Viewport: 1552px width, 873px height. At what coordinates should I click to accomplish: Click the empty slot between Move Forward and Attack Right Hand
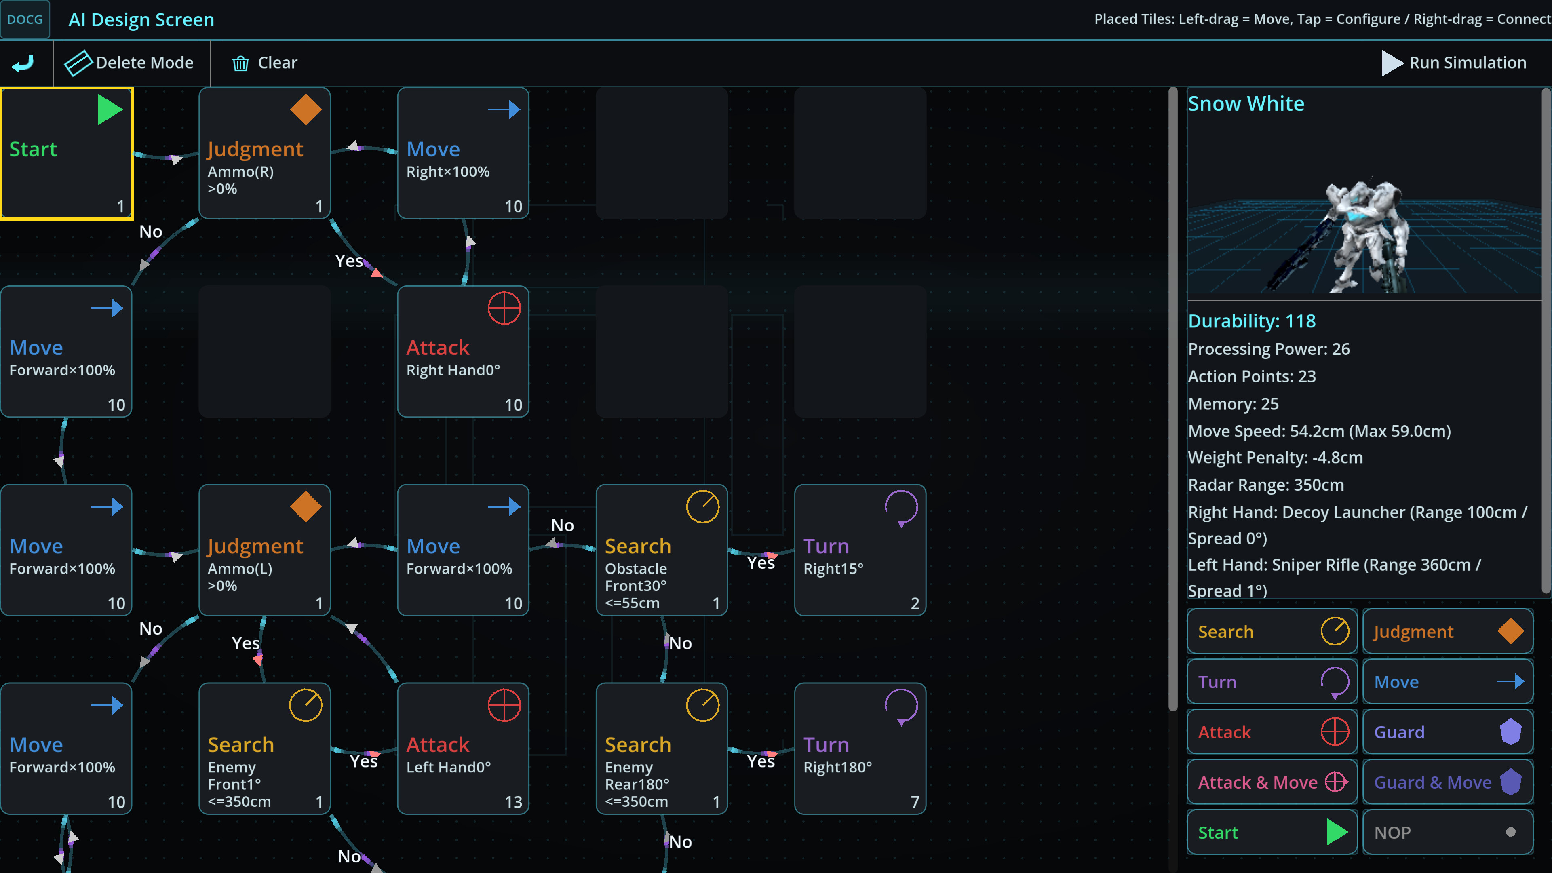pyautogui.click(x=264, y=351)
